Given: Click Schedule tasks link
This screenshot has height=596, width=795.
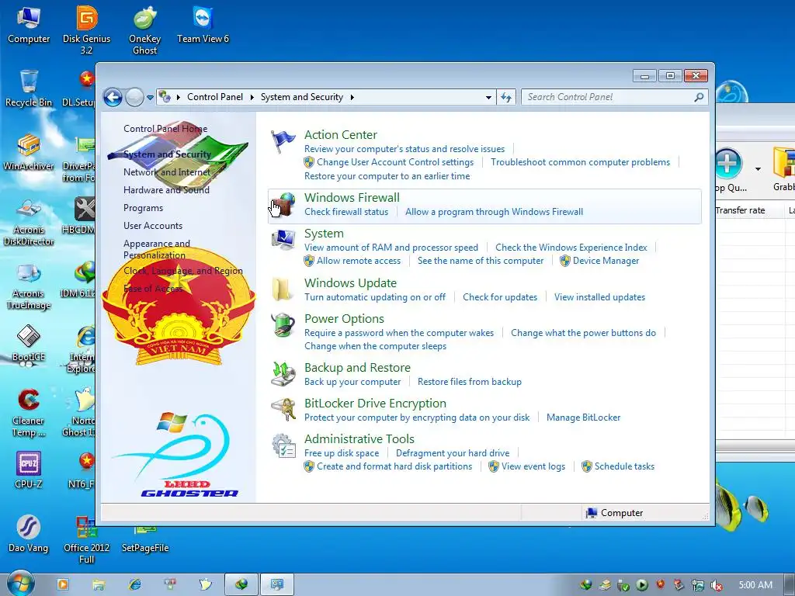Looking at the screenshot, I should (x=624, y=466).
